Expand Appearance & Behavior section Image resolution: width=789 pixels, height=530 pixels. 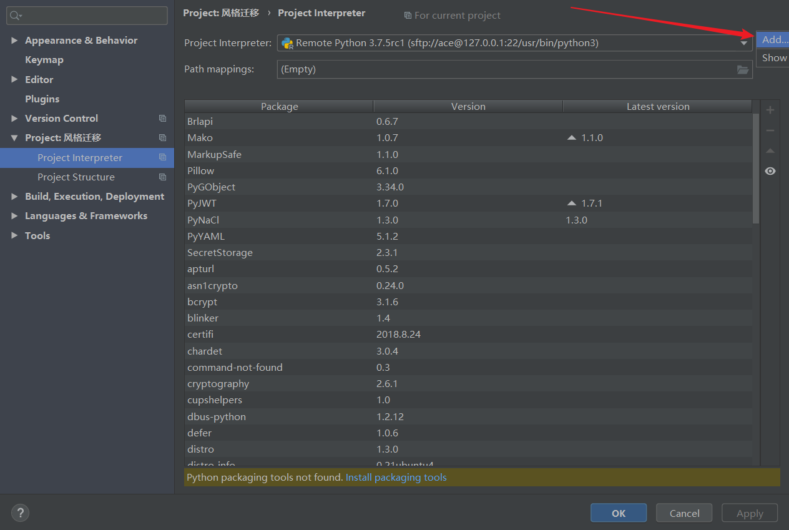(x=14, y=41)
